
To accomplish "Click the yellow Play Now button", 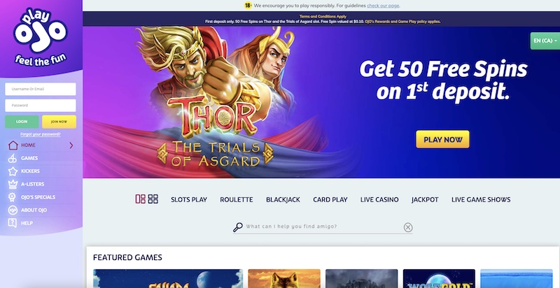I will (x=442, y=139).
